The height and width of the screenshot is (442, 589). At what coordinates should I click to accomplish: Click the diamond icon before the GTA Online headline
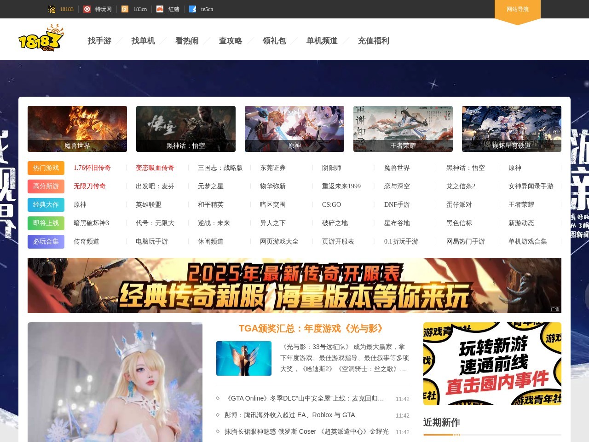(218, 398)
